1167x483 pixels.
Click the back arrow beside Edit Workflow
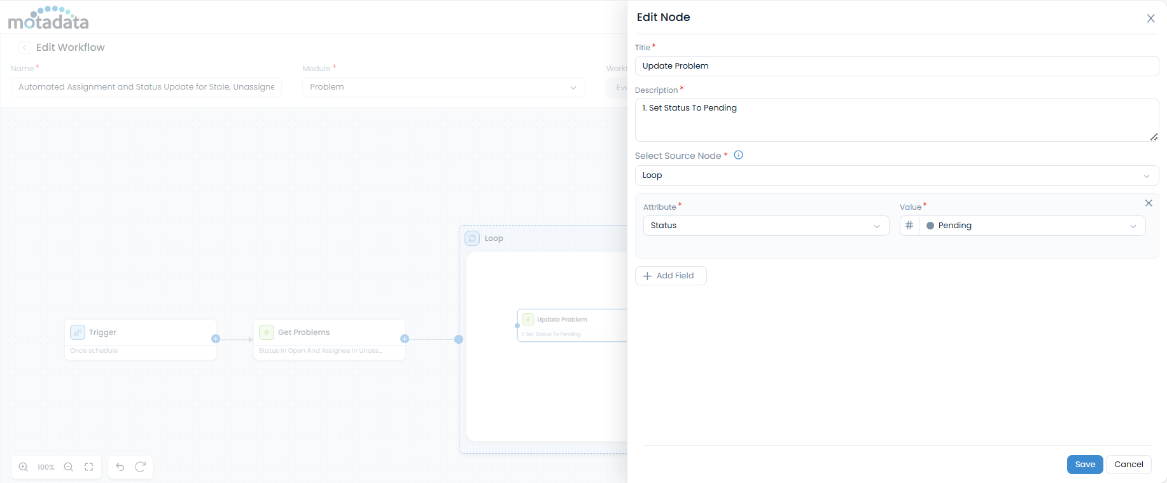coord(25,48)
